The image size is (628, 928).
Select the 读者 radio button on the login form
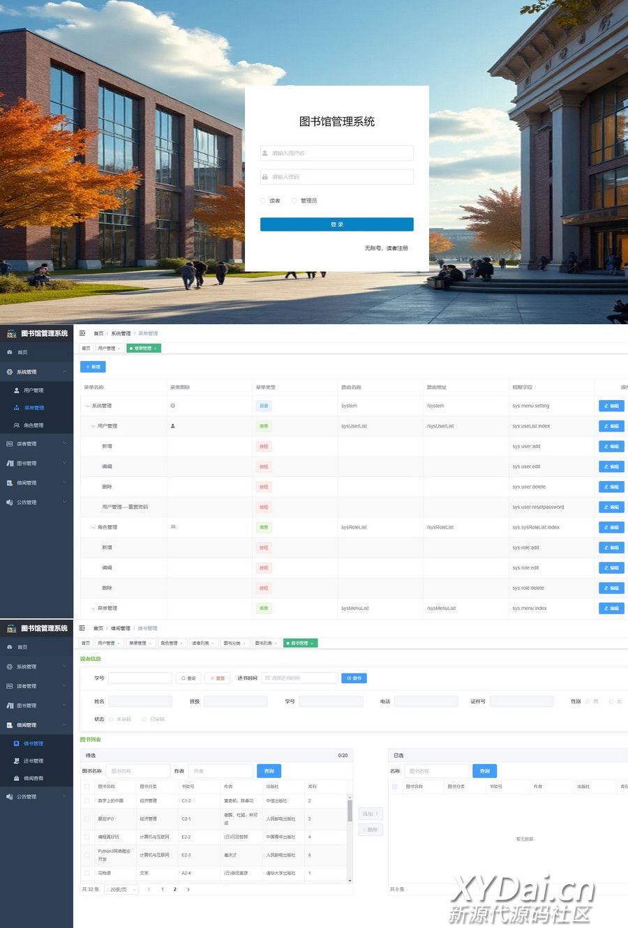pyautogui.click(x=263, y=201)
